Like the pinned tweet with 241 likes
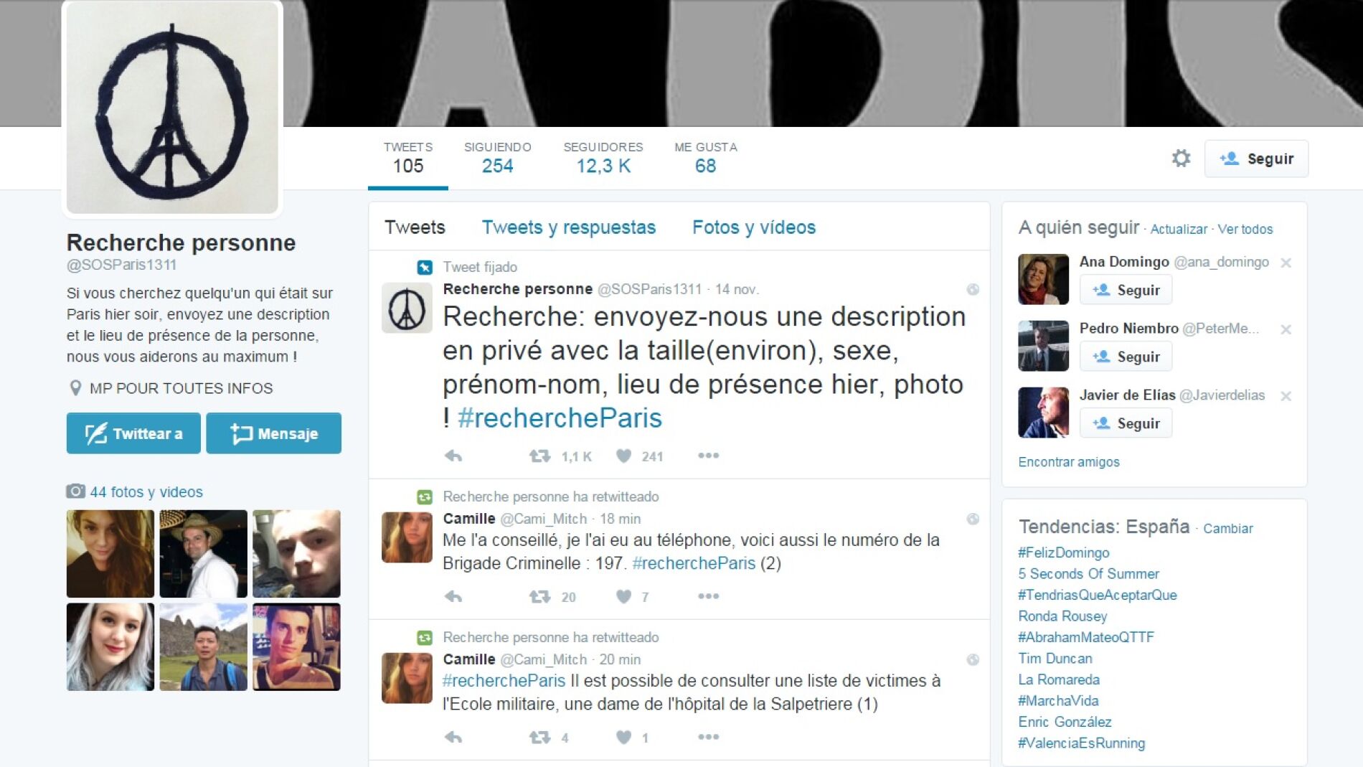The width and height of the screenshot is (1363, 767). tap(624, 456)
